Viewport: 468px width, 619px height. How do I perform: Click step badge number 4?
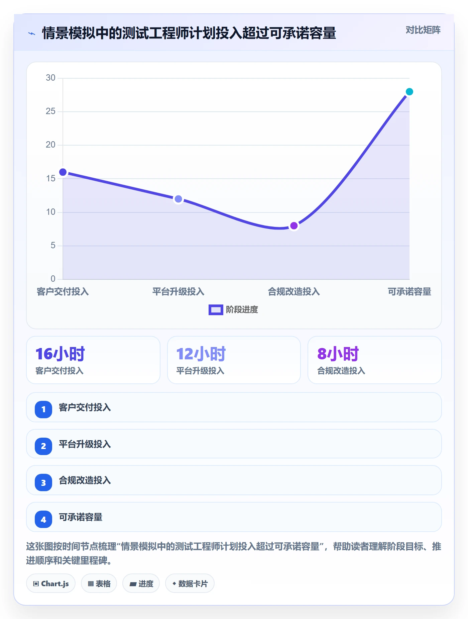(x=43, y=519)
